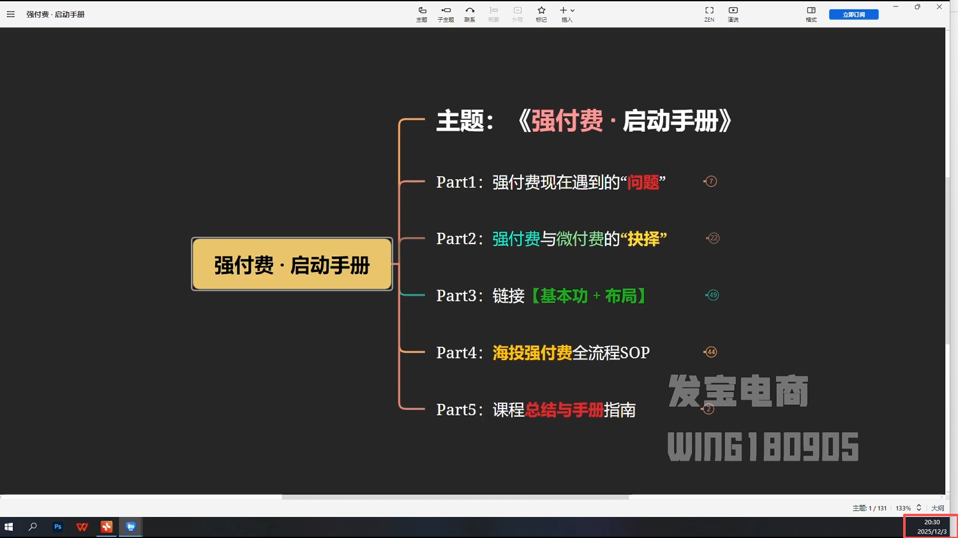Toggle the 格式 format panel
Screen dimensions: 958x538
811,14
